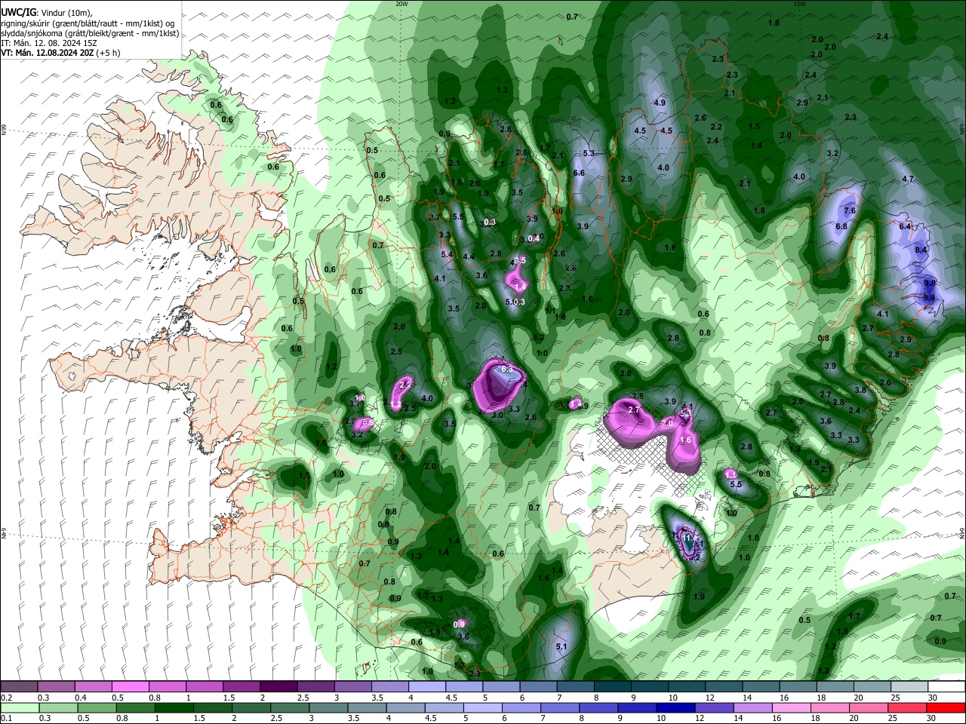Click the '9.4' precipitation value on the map

(930, 298)
